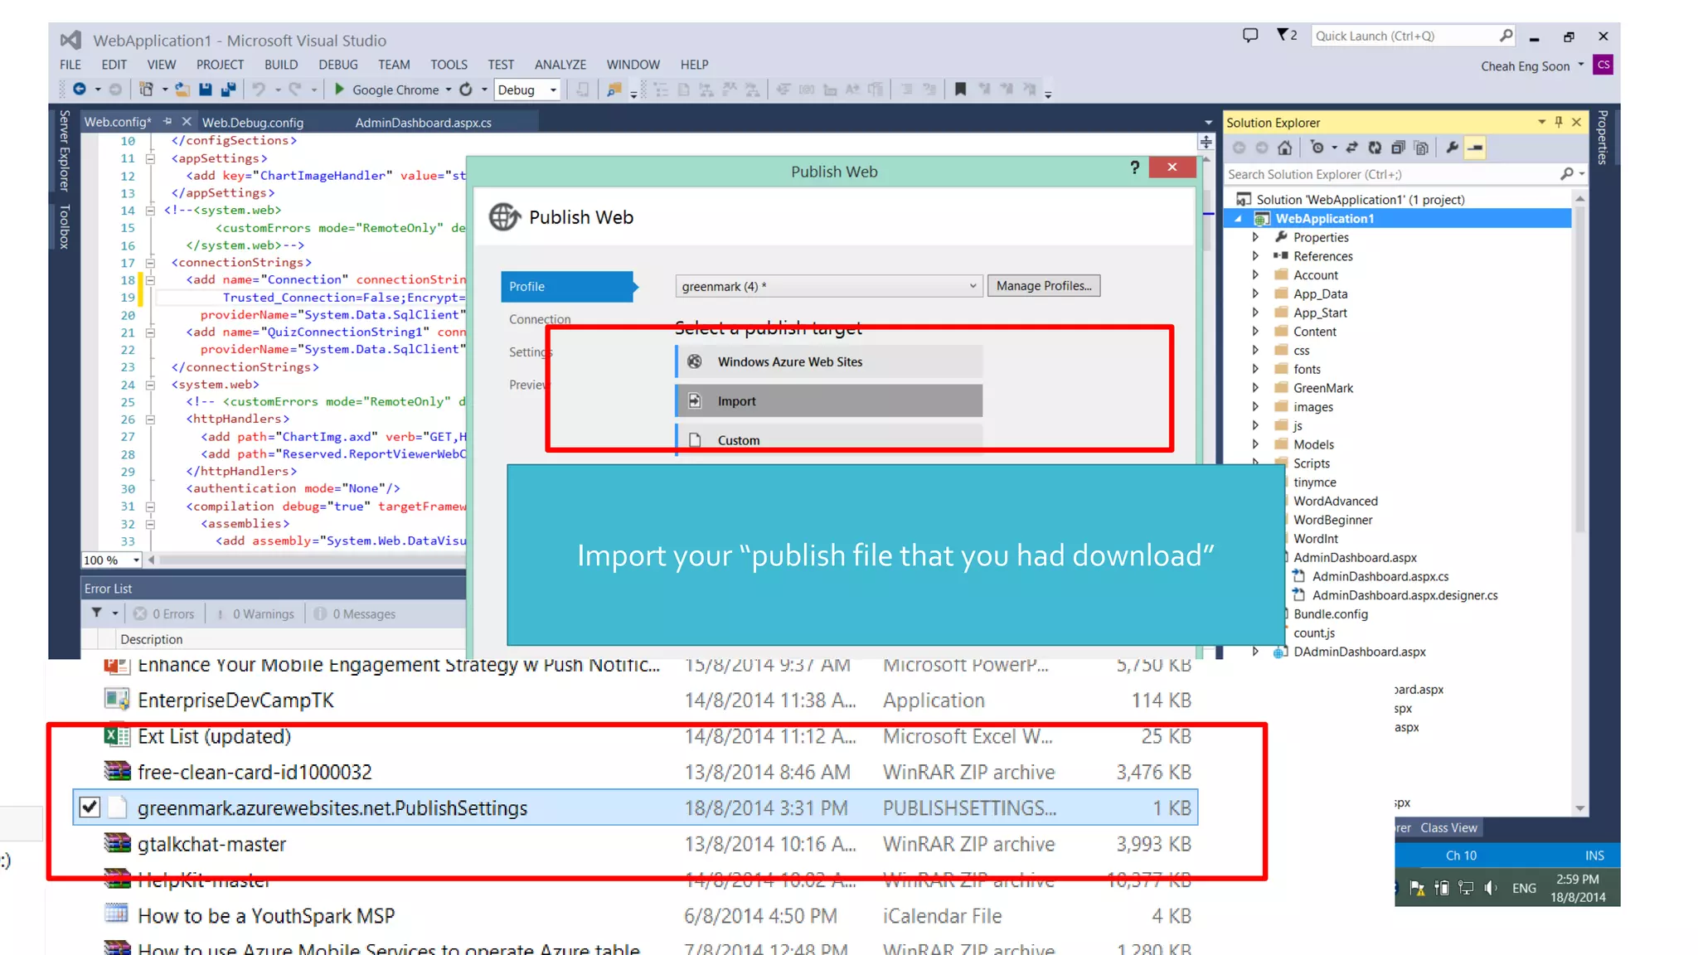This screenshot has width=1698, height=955.
Task: Open the TOOLS menu
Action: coord(449,65)
